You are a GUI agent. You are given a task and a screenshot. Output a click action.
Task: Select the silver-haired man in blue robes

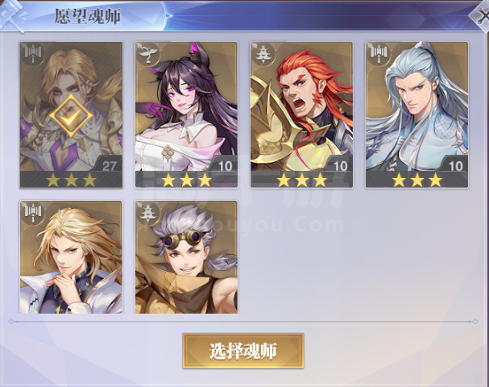417,114
